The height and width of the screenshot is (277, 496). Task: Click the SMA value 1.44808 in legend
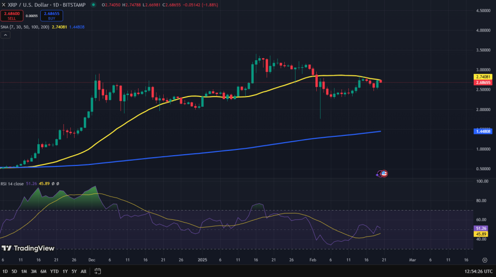pyautogui.click(x=77, y=27)
